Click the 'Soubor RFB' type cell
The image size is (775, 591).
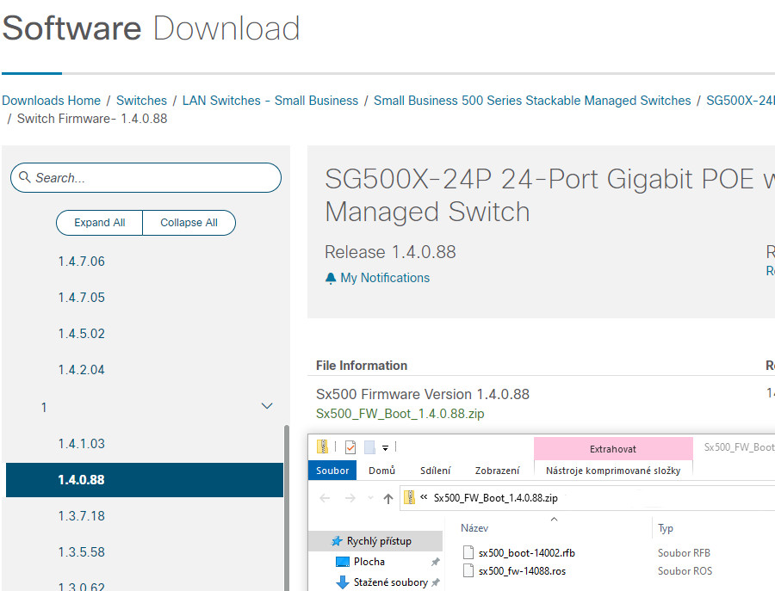(684, 553)
